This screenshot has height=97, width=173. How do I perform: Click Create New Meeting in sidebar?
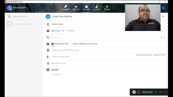click(23, 24)
